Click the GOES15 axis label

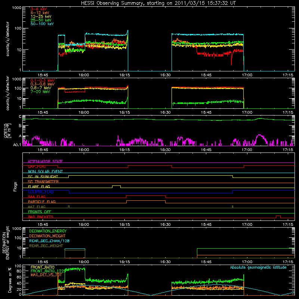pos(7,131)
